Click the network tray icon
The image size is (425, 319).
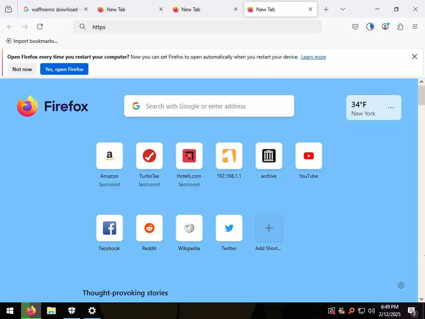[361, 311]
